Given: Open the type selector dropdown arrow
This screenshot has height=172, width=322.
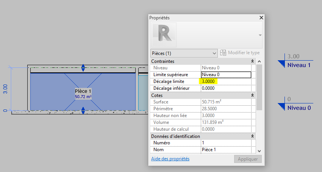Looking at the screenshot, I should point(260,35).
